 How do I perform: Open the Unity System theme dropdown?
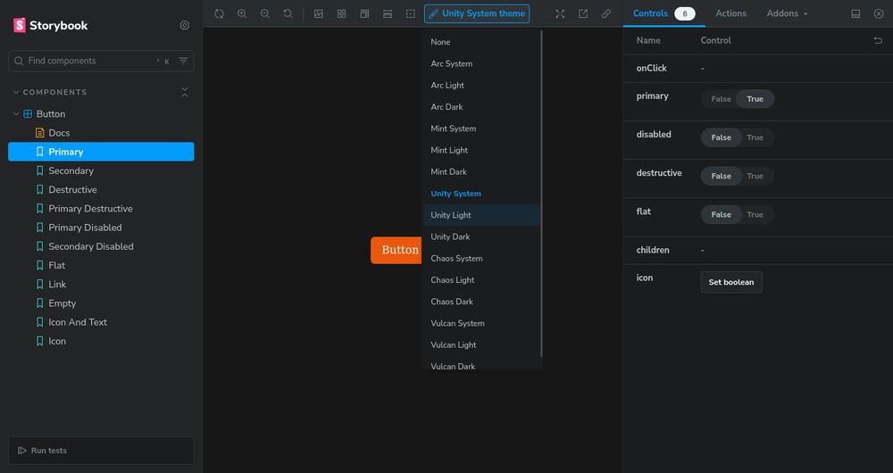(x=477, y=13)
